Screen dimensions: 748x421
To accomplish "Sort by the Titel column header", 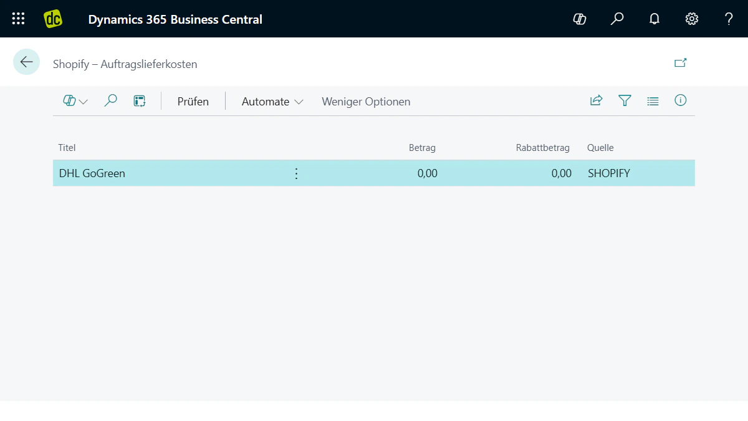I will (x=67, y=148).
